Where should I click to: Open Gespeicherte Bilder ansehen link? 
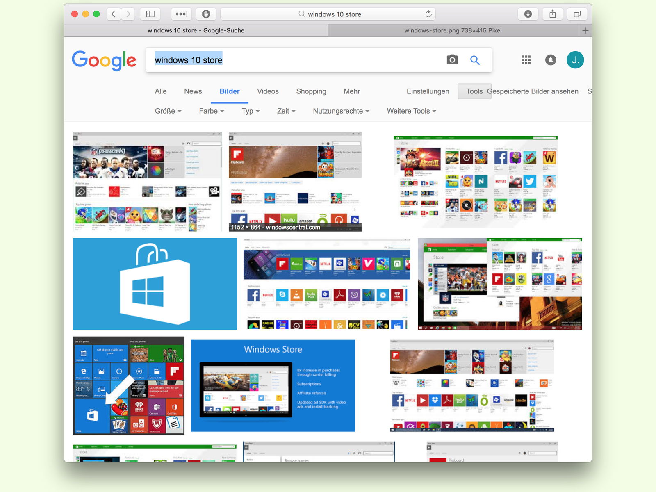[x=533, y=91]
